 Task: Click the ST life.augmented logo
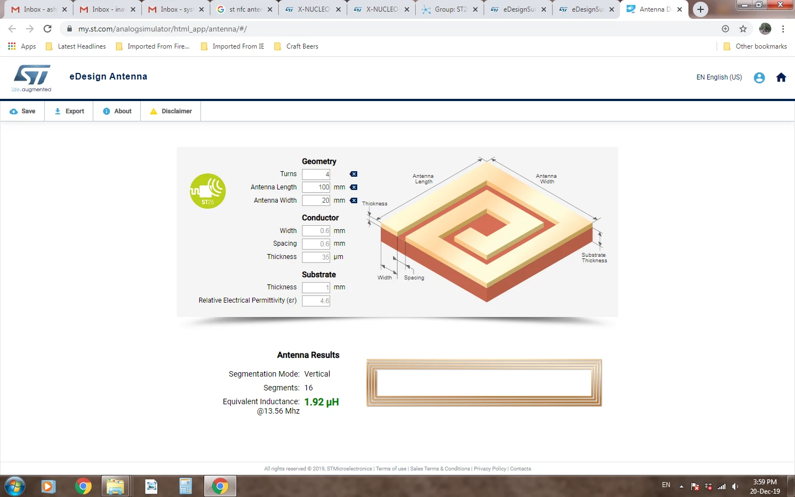31,78
